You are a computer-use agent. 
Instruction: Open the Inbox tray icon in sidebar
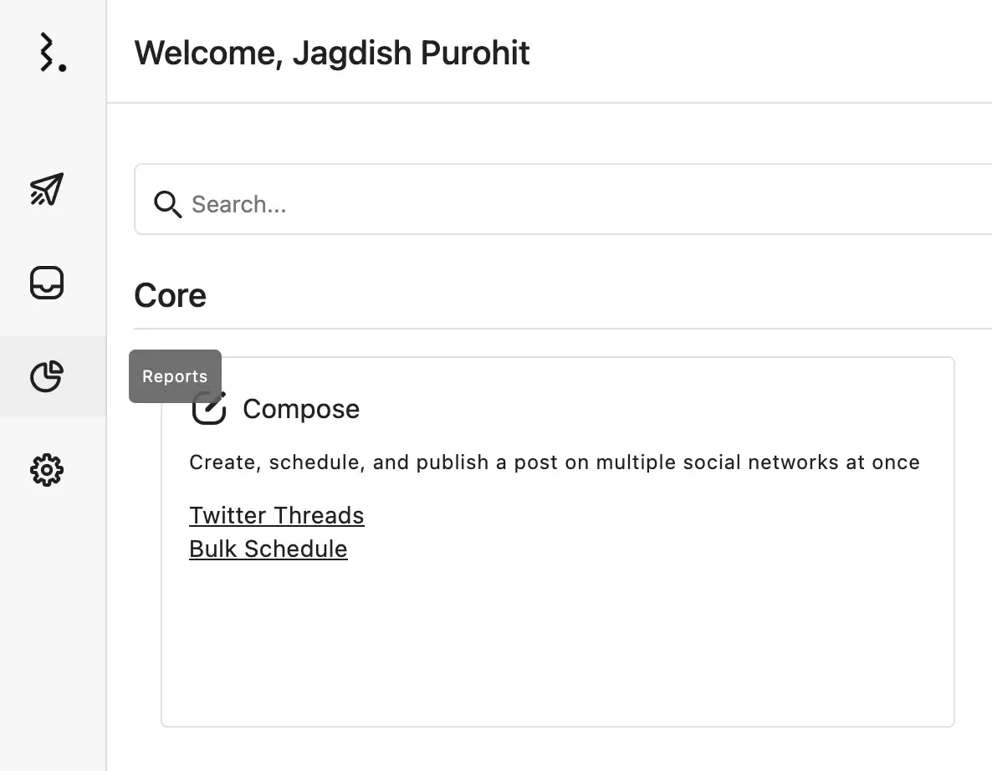tap(47, 283)
